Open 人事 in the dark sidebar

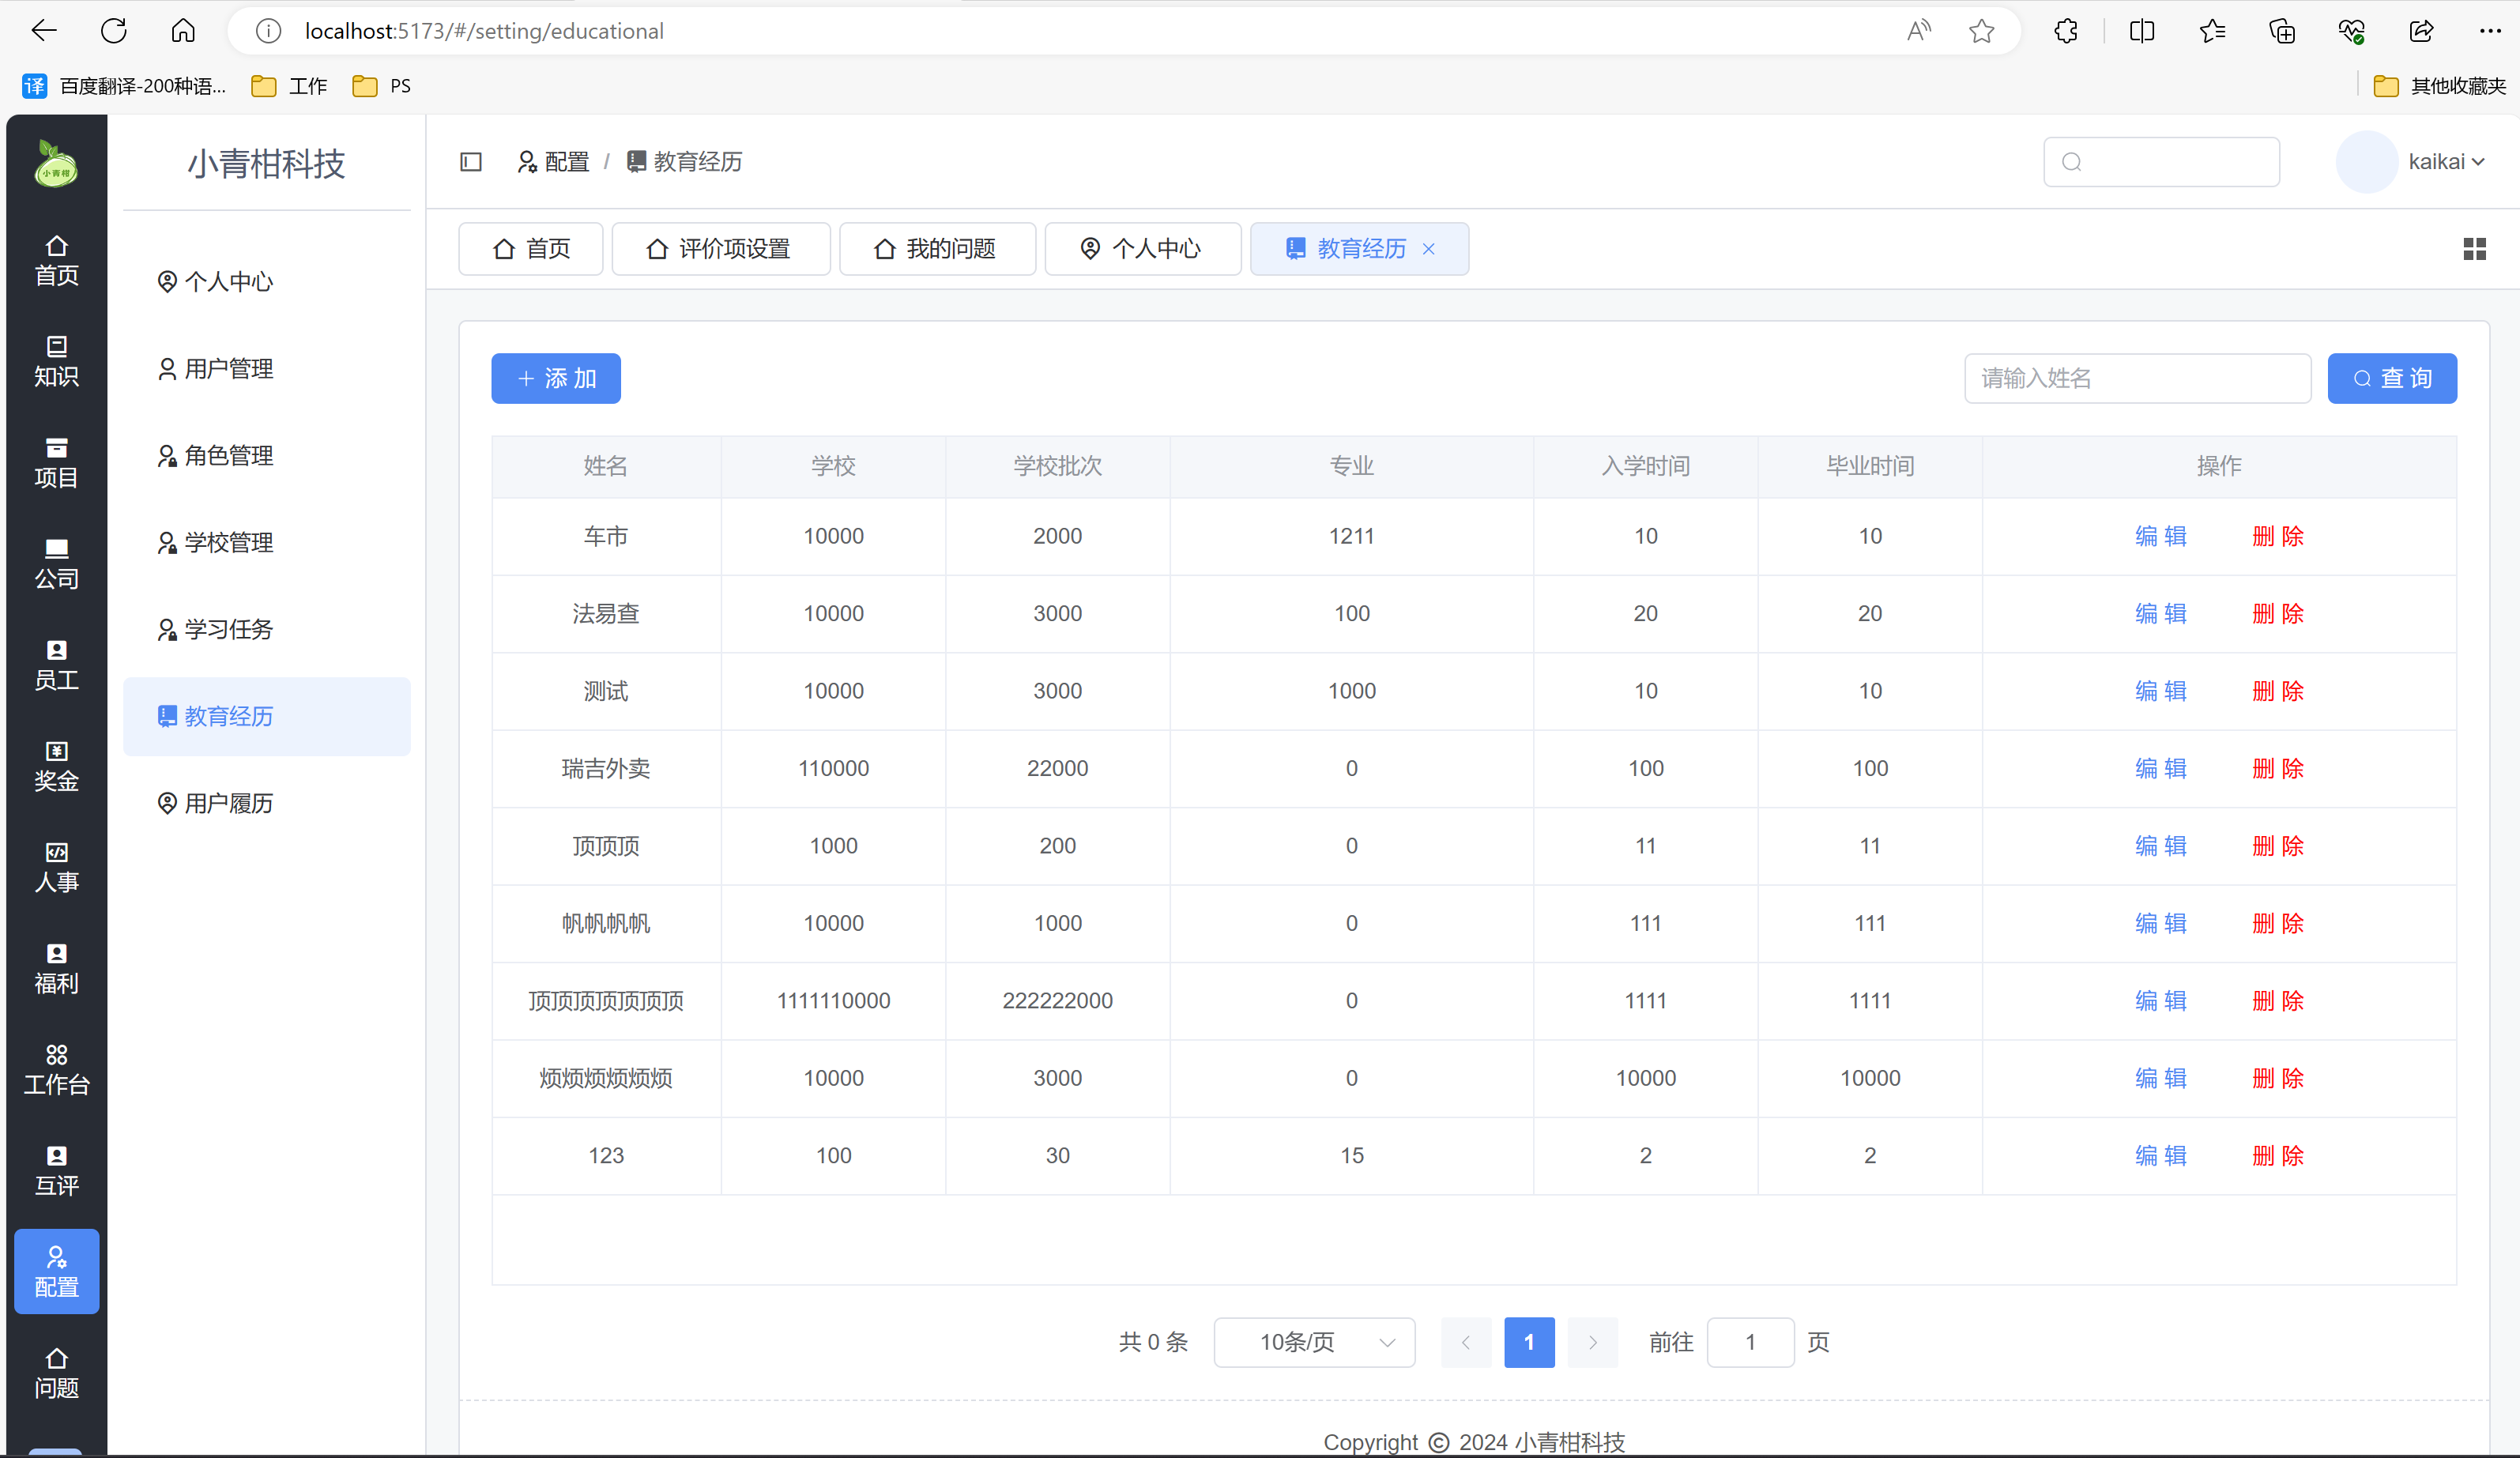coord(56,867)
